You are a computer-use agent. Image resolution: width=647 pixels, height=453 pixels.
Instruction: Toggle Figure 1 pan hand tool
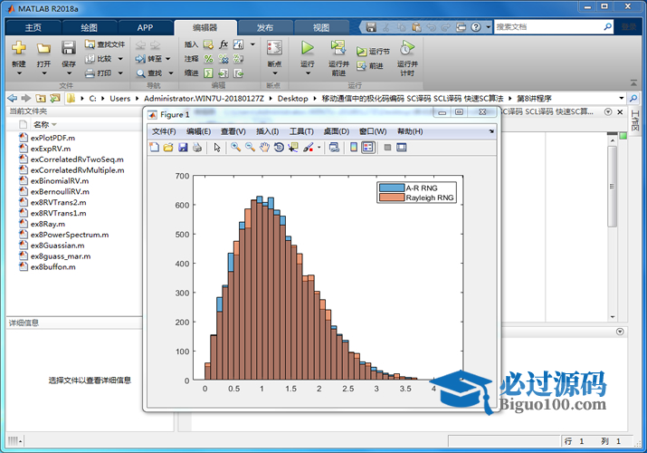point(264,147)
